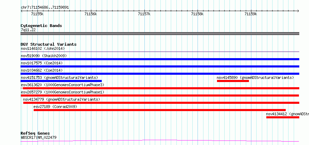Click the 71158k ruler tick label
The image size is (309, 145).
[198, 14]
